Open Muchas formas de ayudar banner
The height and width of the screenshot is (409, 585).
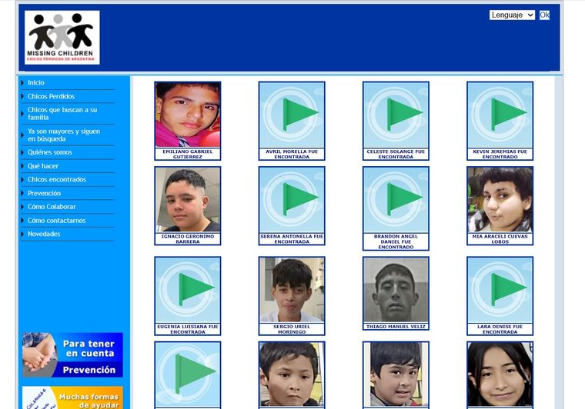pos(72,397)
